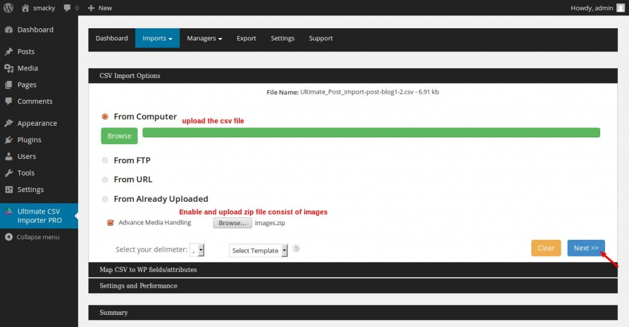Click the Collapse menu label

click(38, 237)
